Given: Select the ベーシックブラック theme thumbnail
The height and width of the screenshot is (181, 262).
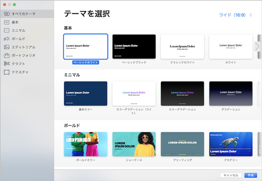Looking at the screenshot, I should click(134, 47).
